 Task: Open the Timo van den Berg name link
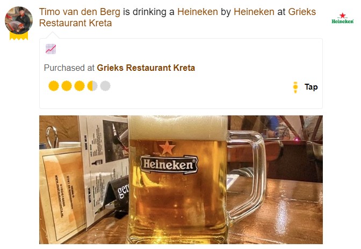click(x=80, y=12)
